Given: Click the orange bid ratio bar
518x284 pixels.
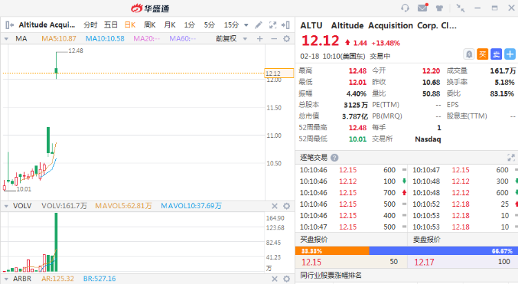Looking at the screenshot, I should click(x=333, y=251).
